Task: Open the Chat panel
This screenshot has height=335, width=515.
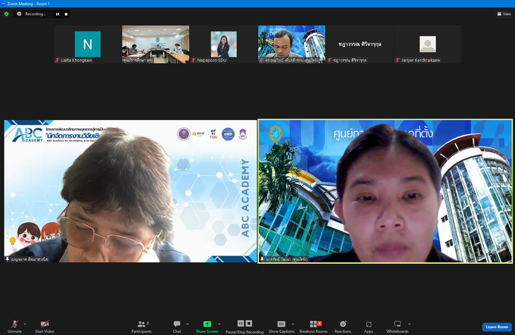Action: tap(177, 326)
